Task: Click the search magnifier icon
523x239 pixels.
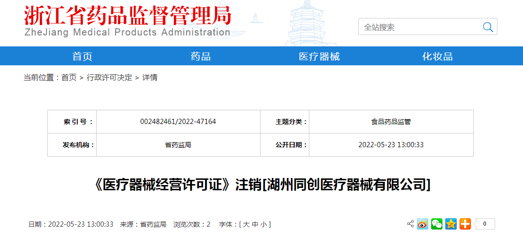Action: pyautogui.click(x=487, y=27)
